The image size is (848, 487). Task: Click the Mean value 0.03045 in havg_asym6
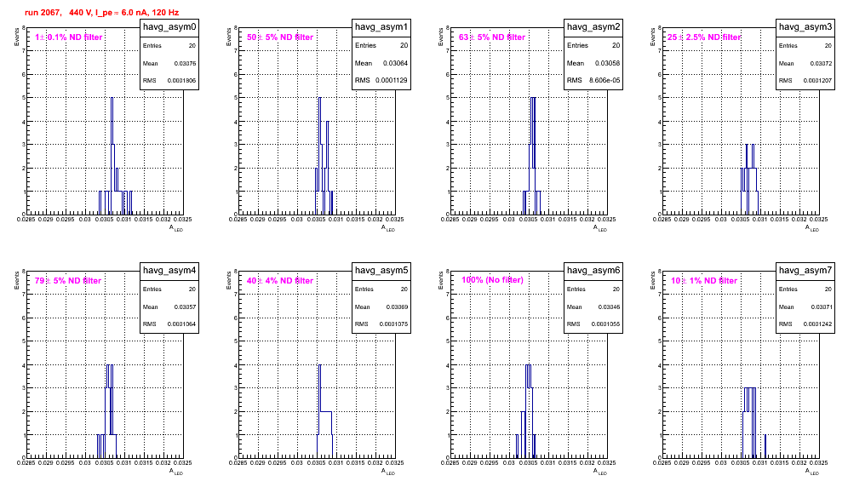pos(609,307)
